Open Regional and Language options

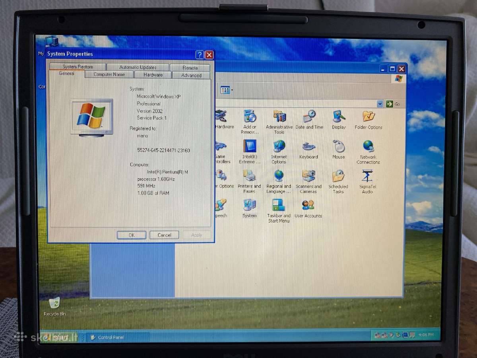pyautogui.click(x=279, y=181)
